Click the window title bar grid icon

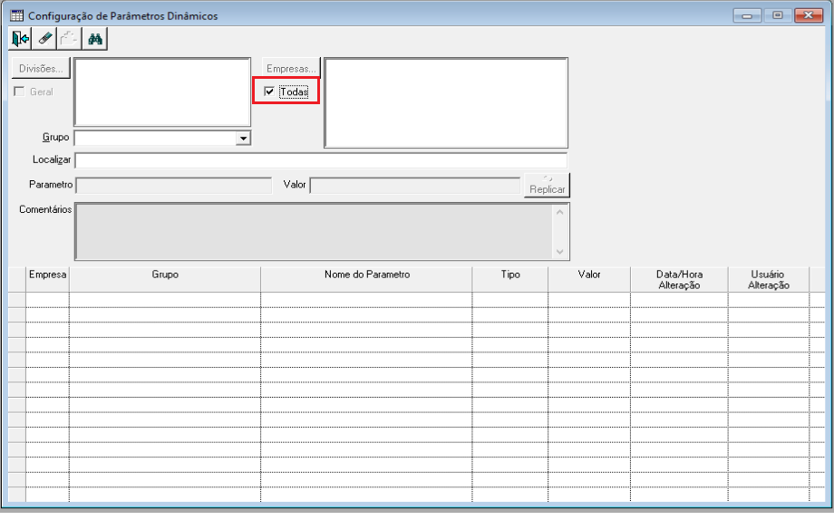coord(17,15)
